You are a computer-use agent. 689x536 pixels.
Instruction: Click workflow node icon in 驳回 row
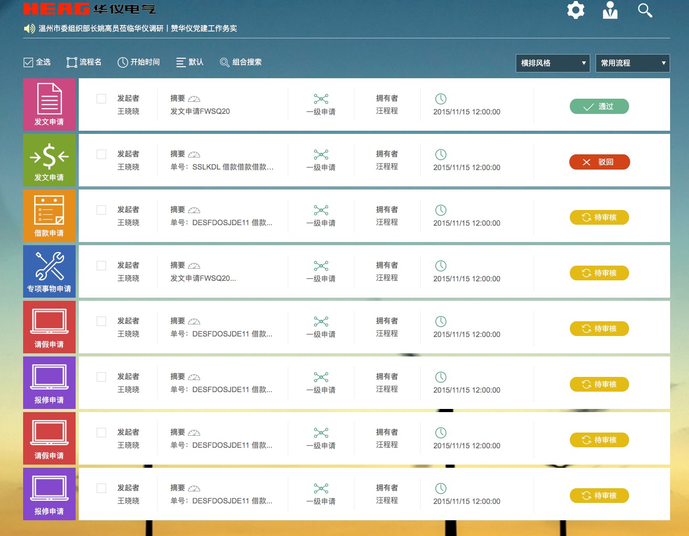pos(321,154)
